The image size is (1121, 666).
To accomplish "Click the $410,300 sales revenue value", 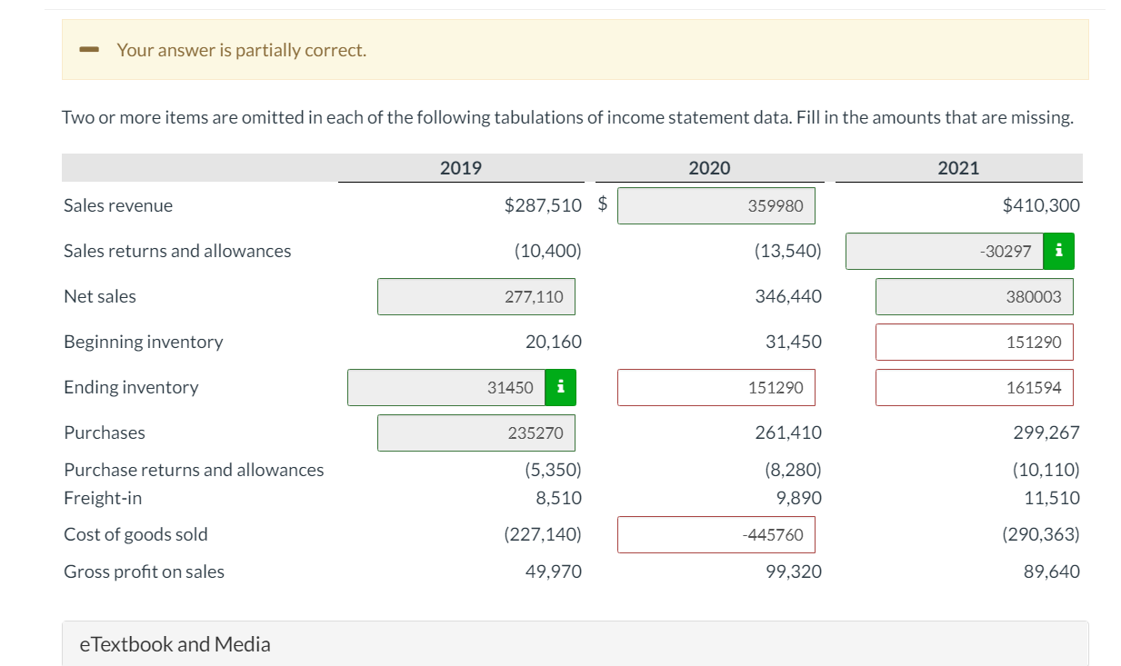I will 1041,205.
